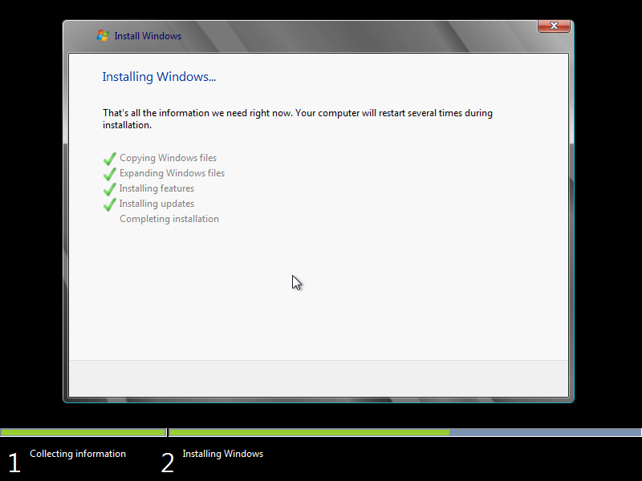Image resolution: width=642 pixels, height=481 pixels.
Task: Click the completed green progress bar for stage 1
Action: (83, 432)
